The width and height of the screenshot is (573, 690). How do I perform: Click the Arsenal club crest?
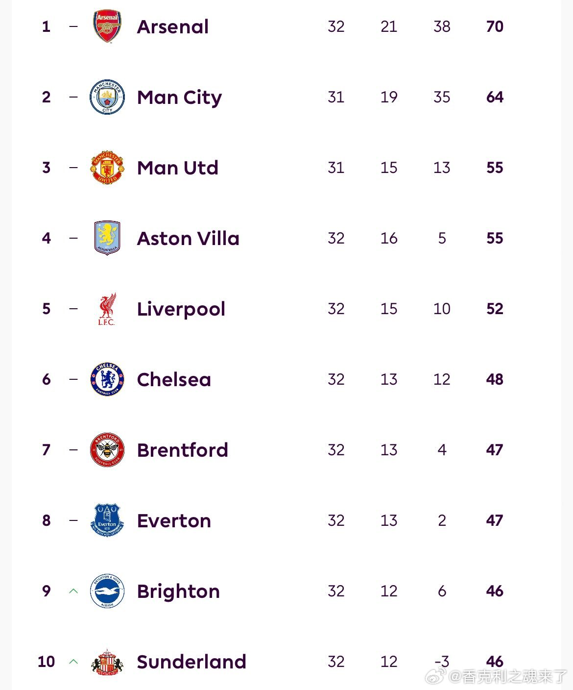pyautogui.click(x=107, y=26)
